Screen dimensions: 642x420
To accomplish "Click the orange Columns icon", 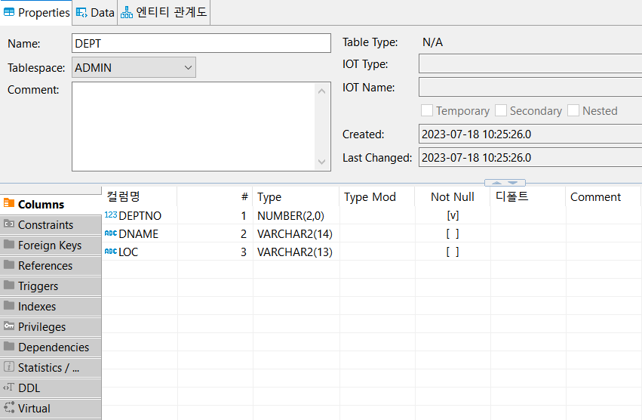I will (8, 203).
